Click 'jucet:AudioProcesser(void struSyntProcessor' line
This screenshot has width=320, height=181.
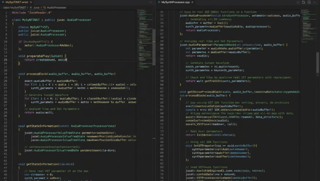click(x=240, y=16)
